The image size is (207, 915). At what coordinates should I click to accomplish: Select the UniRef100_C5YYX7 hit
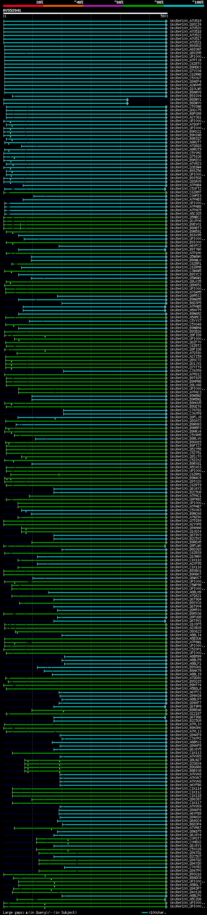(186, 321)
